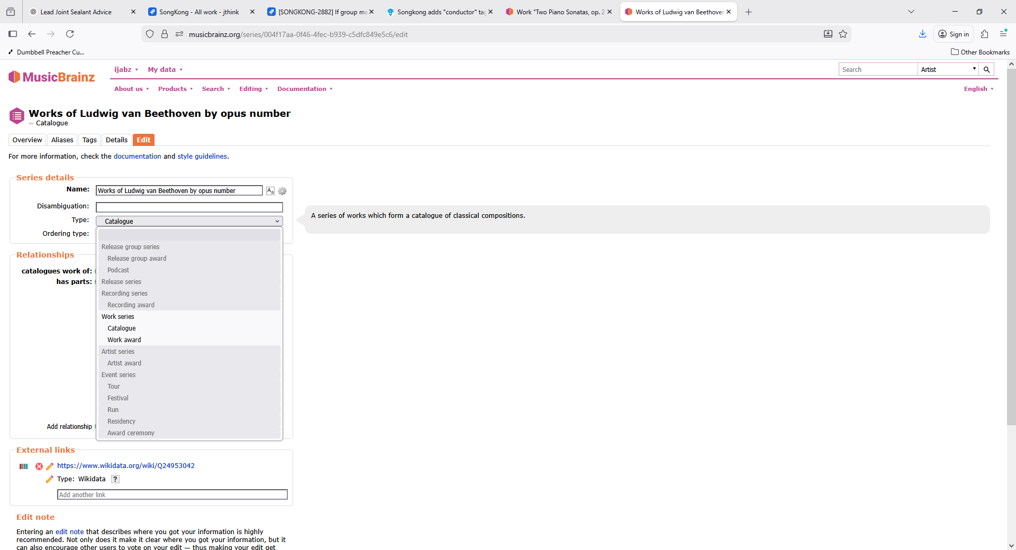
Task: Open the Artist search type dropdown
Action: click(948, 69)
